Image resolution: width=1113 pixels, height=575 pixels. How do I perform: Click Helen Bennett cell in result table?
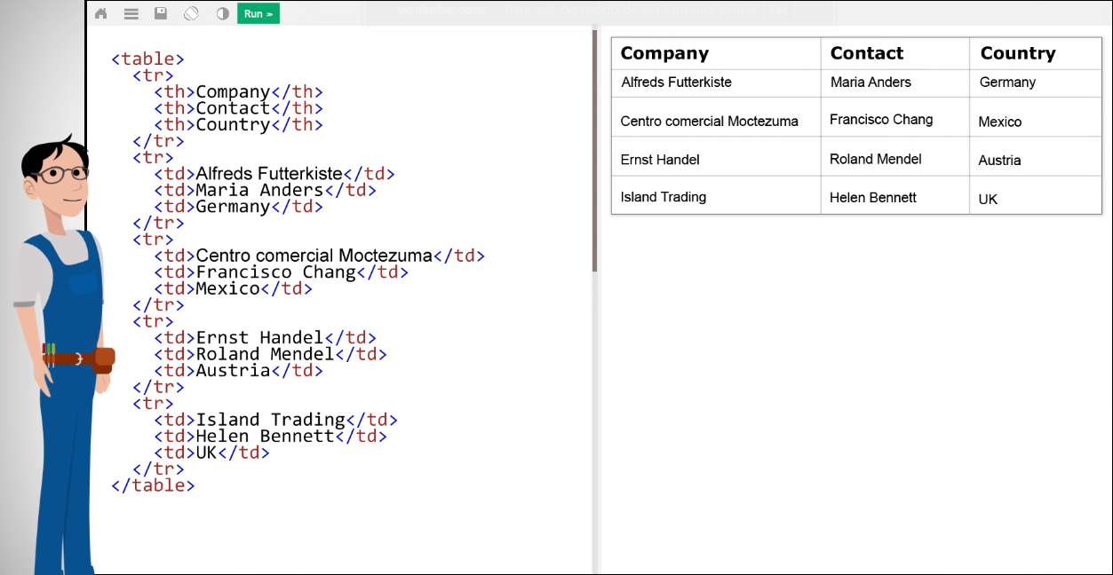coord(872,198)
